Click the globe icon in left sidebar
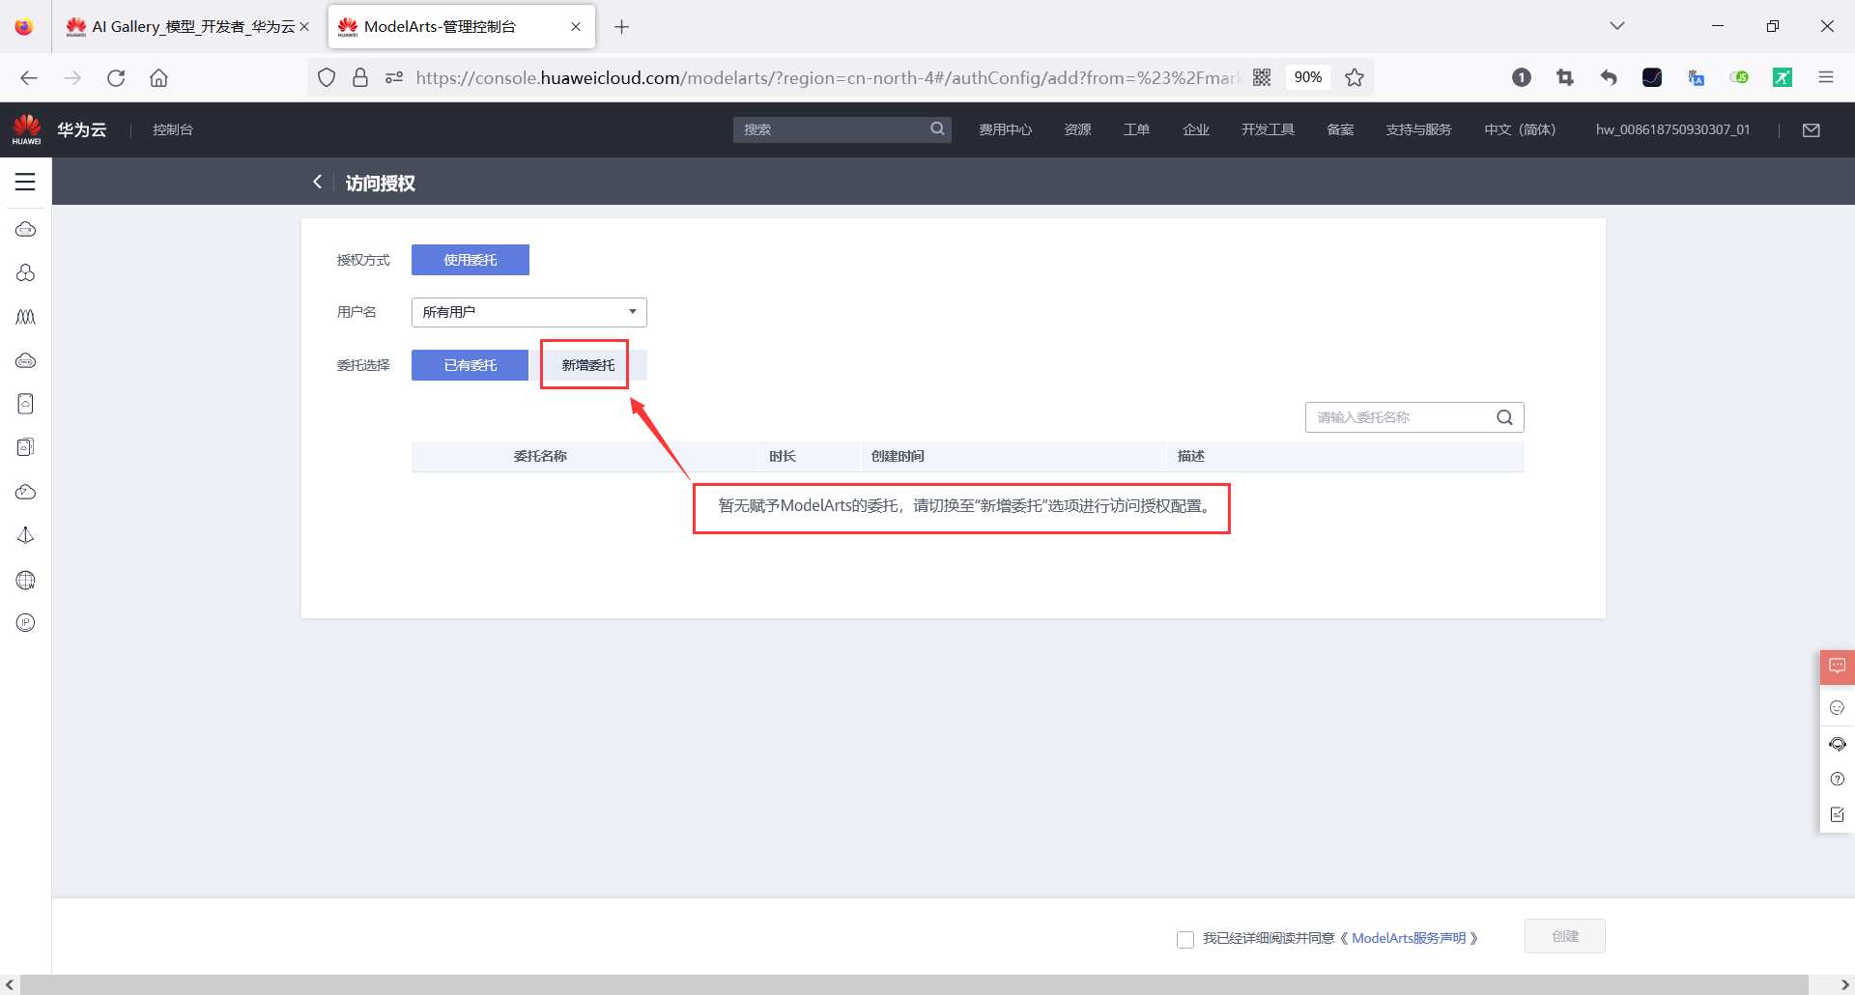This screenshot has height=995, width=1855. pyautogui.click(x=26, y=580)
